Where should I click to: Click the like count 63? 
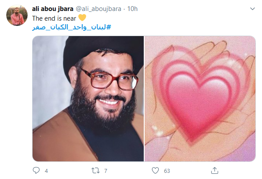point(167,171)
